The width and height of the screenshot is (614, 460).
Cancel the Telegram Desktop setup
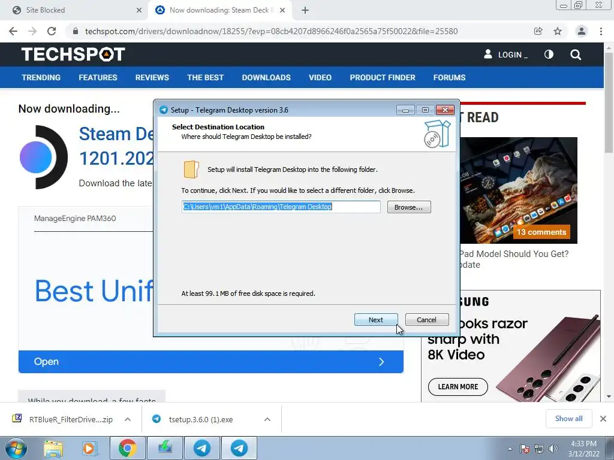tap(427, 320)
